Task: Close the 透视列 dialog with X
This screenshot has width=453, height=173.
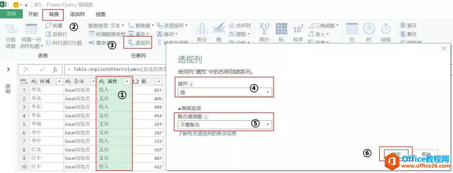Action: coord(444,48)
